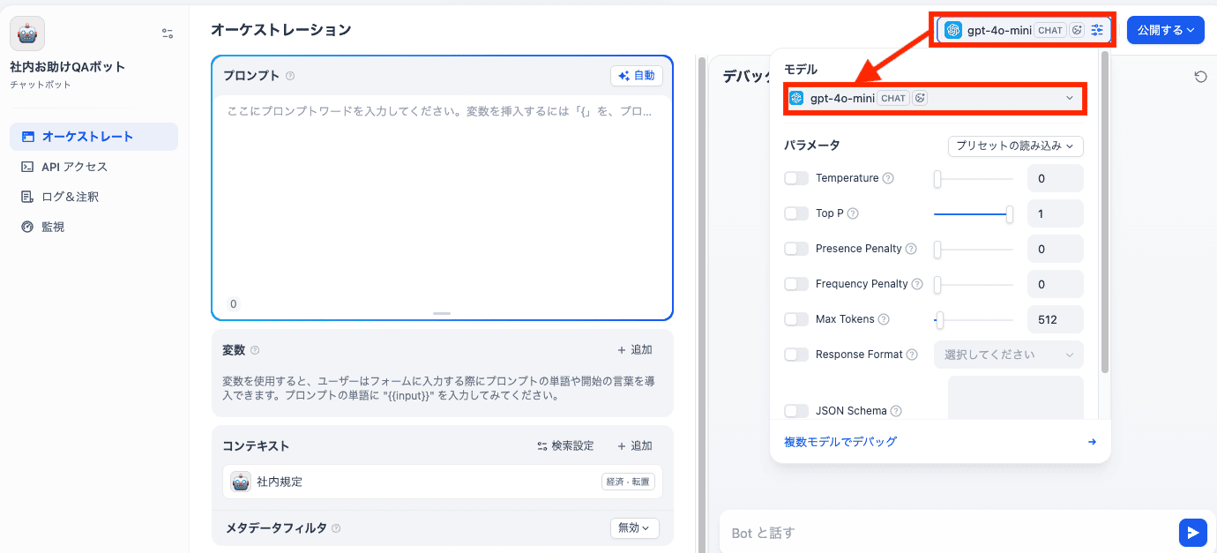The height and width of the screenshot is (553, 1217).
Task: Open the メタデータフィルタ 無効 dropdown
Action: click(635, 528)
